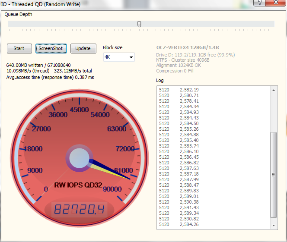This screenshot has height=242, width=287.
Task: Select the last log entry 2,584.26
Action: (190, 224)
